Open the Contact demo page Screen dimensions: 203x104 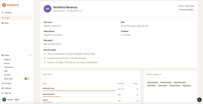click(x=7, y=75)
